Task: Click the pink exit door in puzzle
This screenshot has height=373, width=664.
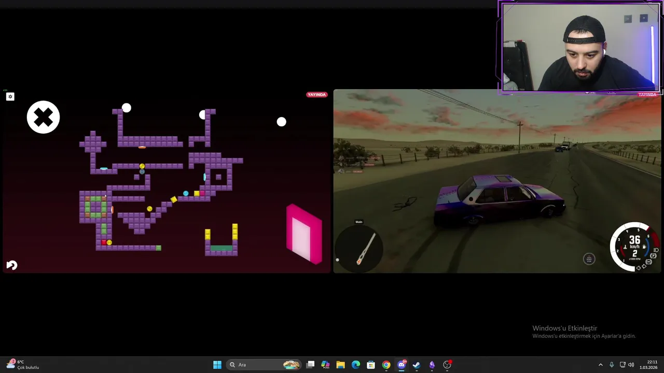Action: (x=305, y=234)
